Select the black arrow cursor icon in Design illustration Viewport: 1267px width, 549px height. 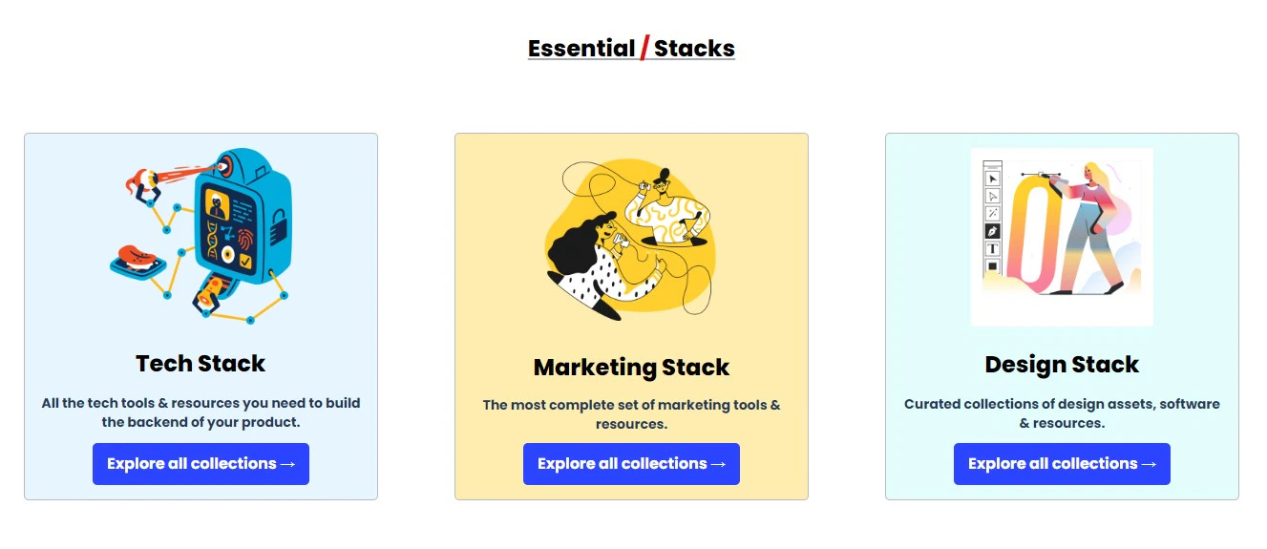tap(993, 179)
